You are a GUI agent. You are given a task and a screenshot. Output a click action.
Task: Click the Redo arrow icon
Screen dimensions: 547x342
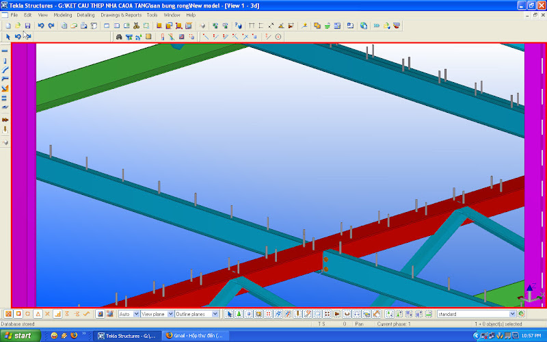coord(51,26)
